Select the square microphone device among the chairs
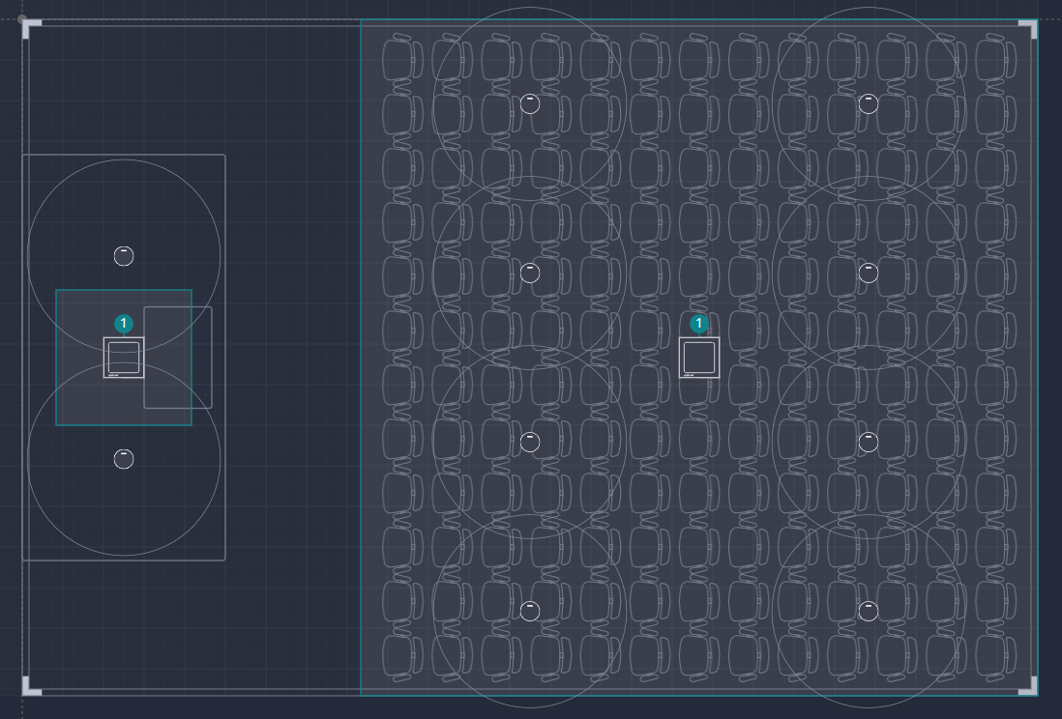 (x=699, y=358)
